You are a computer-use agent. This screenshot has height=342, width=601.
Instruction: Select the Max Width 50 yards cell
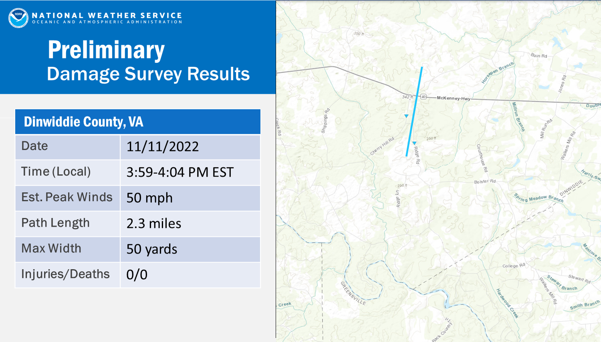(190, 249)
